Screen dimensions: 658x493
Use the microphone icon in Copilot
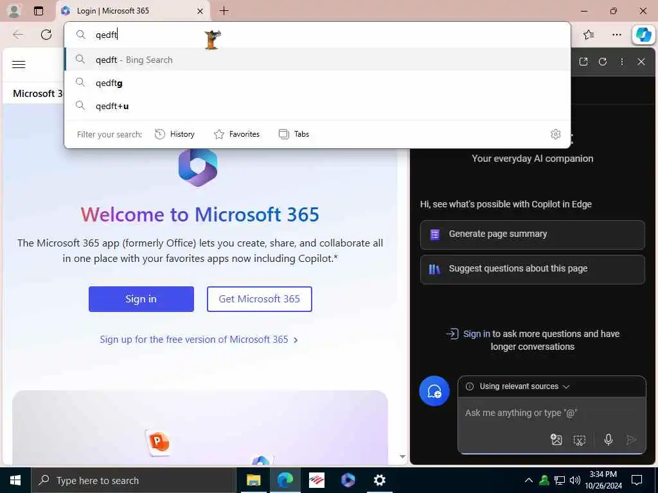coord(609,439)
